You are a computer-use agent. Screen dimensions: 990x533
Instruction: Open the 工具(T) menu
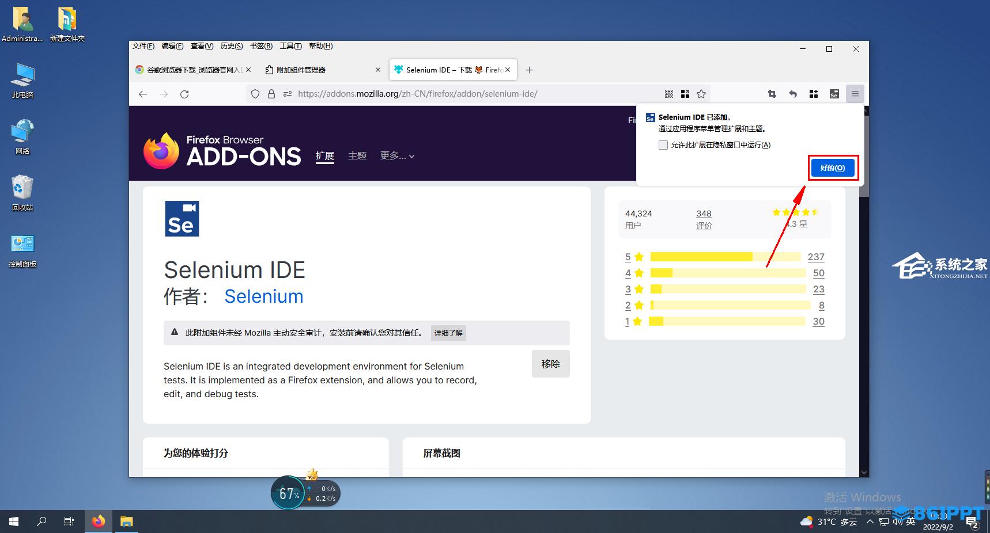[291, 46]
